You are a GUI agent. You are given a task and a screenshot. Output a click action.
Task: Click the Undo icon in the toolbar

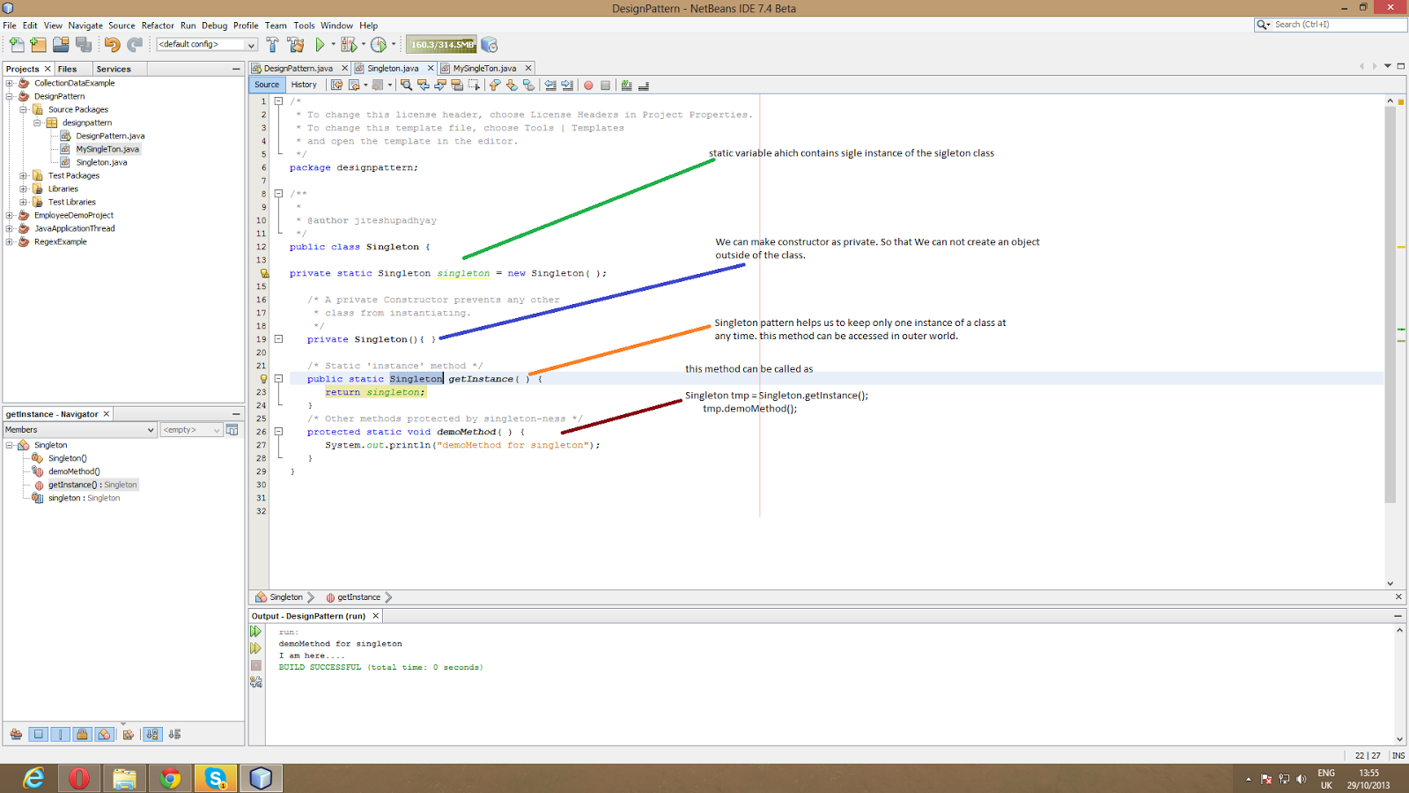pos(110,42)
